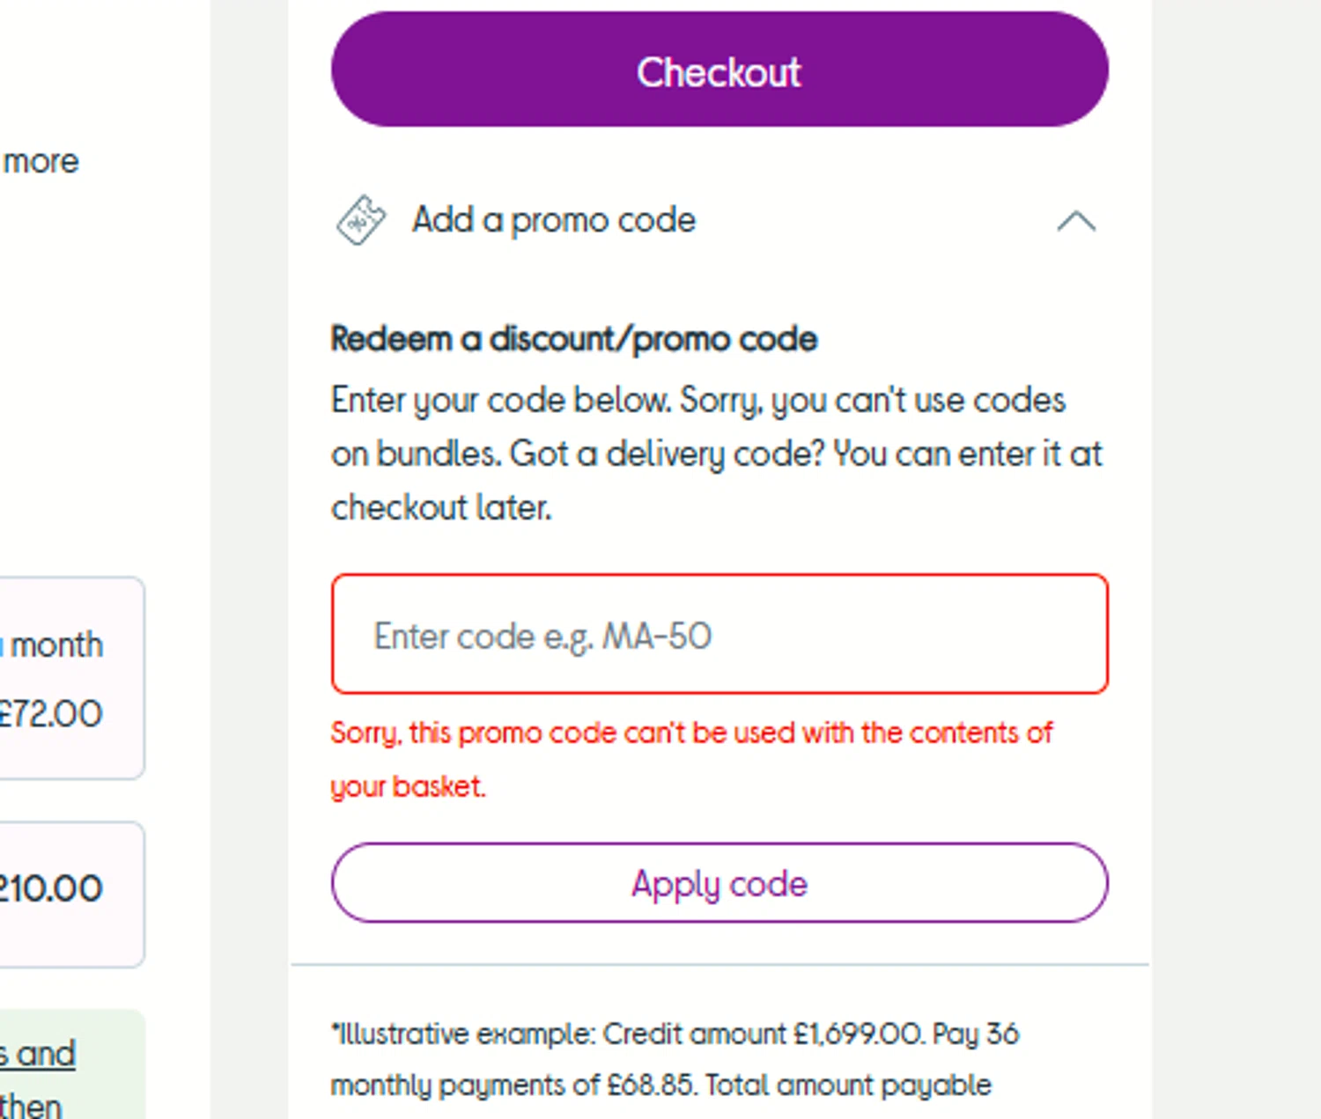
Task: Click the purple Checkout button
Action: click(719, 70)
